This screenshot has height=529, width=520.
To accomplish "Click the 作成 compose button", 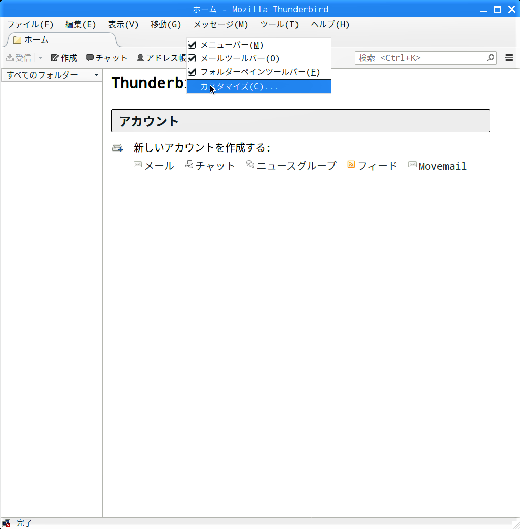I will coord(64,58).
